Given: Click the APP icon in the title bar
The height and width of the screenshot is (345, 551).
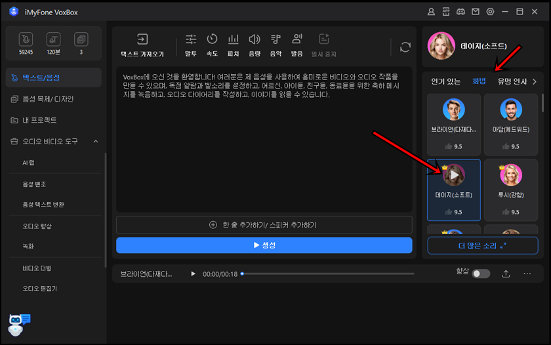Looking at the screenshot, I should pos(446,12).
